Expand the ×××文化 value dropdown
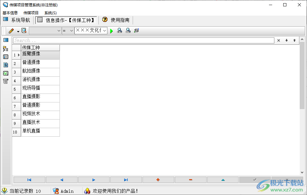The image size is (307, 195). click(104, 31)
